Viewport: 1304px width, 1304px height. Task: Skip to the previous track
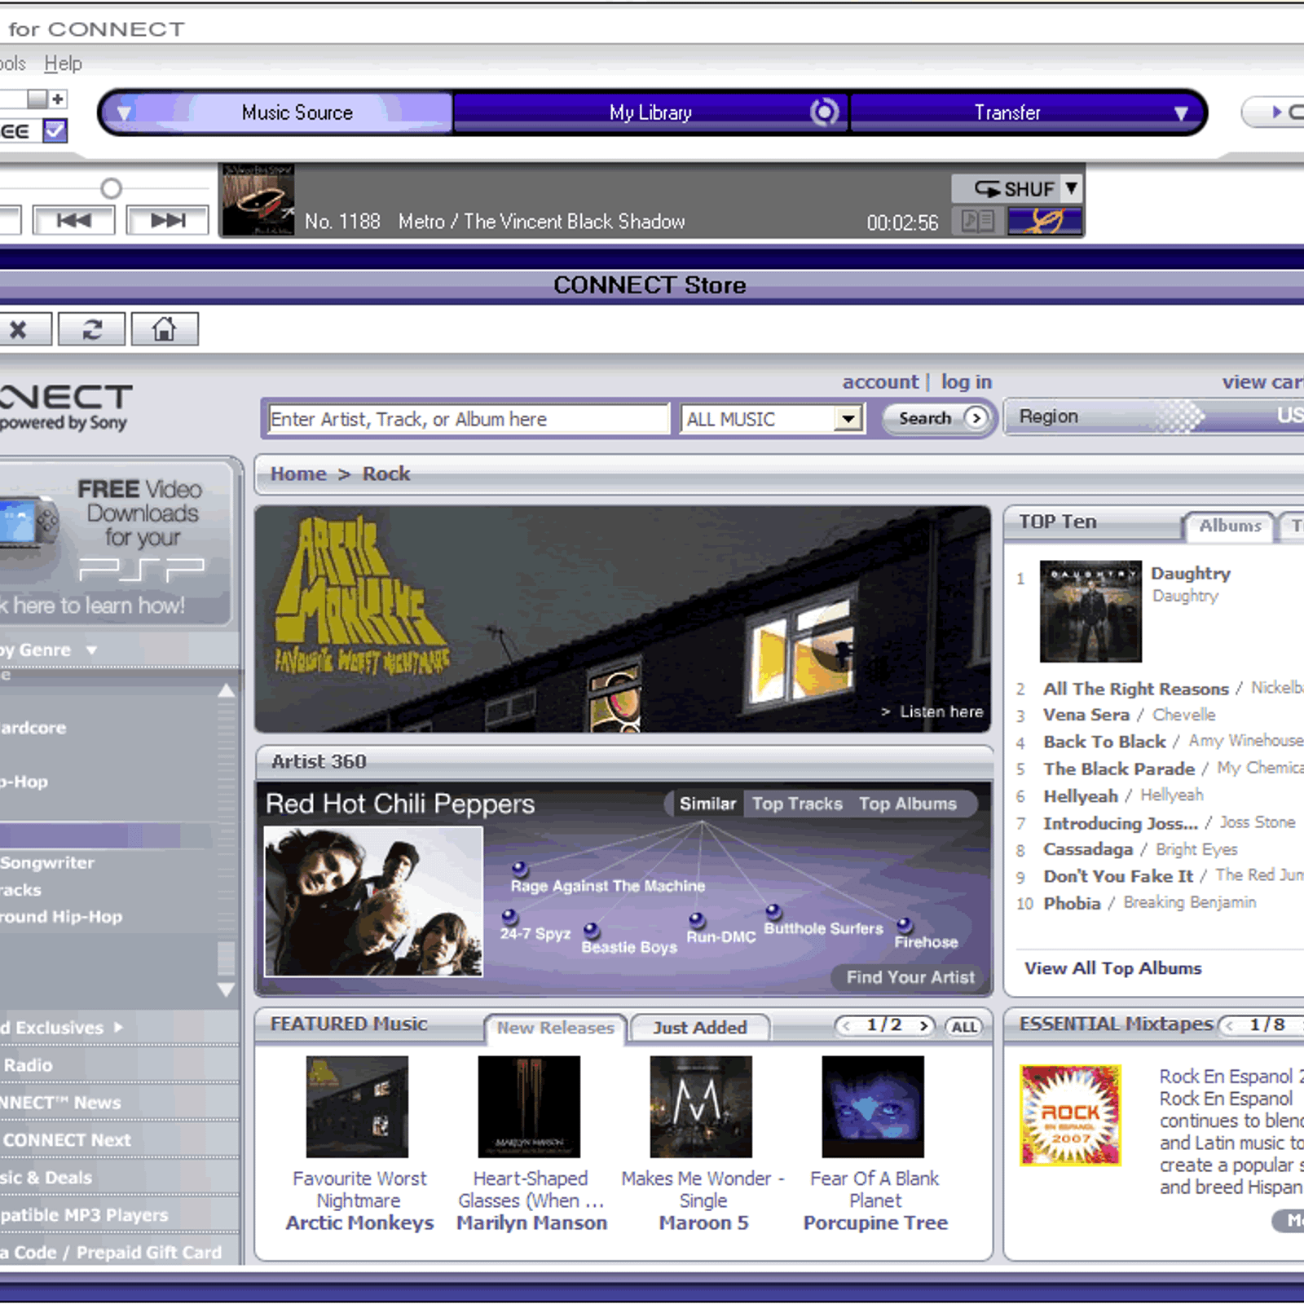(x=73, y=219)
